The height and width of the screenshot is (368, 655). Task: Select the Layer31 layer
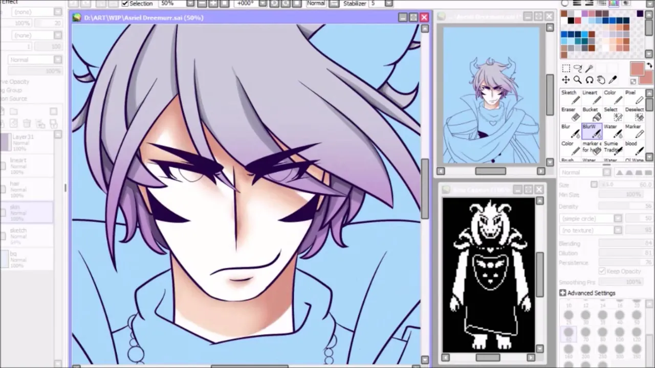pyautogui.click(x=27, y=143)
